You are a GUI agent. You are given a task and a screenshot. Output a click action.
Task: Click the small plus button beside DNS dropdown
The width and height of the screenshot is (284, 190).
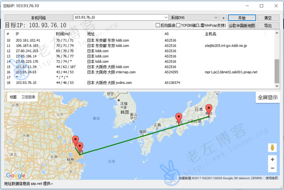pos(223,17)
